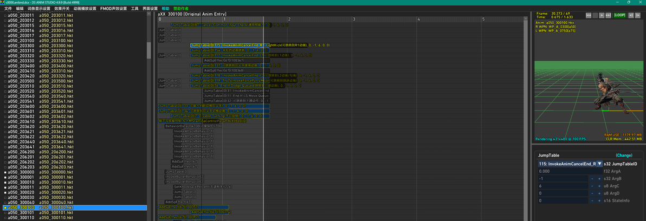Increase s16 StateInfo with plus button
Viewport: 646px width, 221px height.
click(599, 201)
